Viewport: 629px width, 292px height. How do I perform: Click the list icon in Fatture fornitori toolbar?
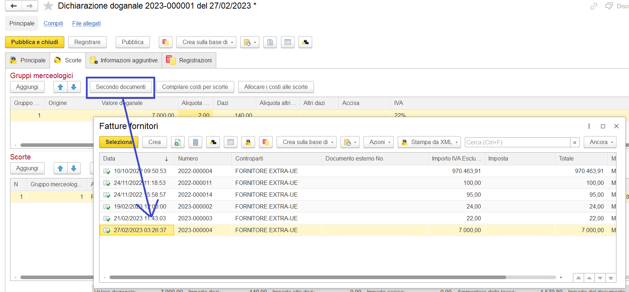click(195, 142)
